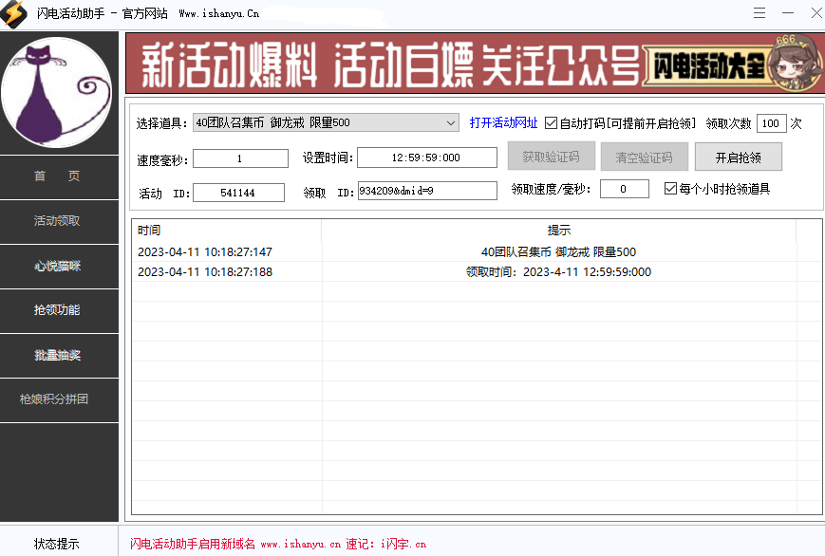
Task: Click the purple cat avatar in sidebar
Action: click(59, 90)
